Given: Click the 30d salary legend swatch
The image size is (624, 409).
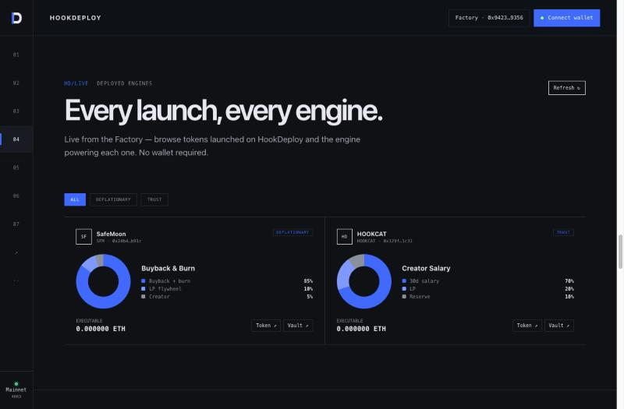Looking at the screenshot, I should coord(404,281).
